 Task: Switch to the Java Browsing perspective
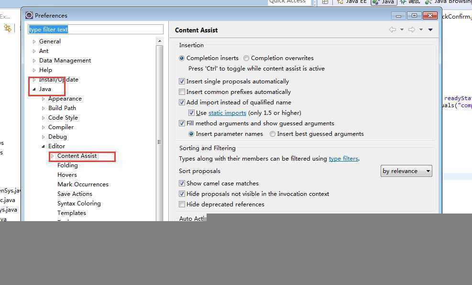pos(448,2)
